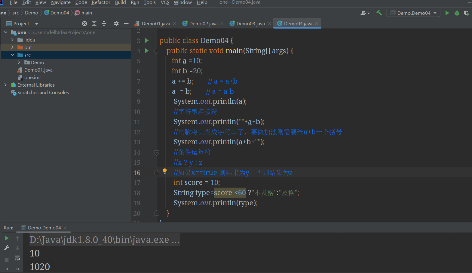Click wrench settings icon in Run panel
Viewport: 472px width, 273px height.
click(7, 248)
